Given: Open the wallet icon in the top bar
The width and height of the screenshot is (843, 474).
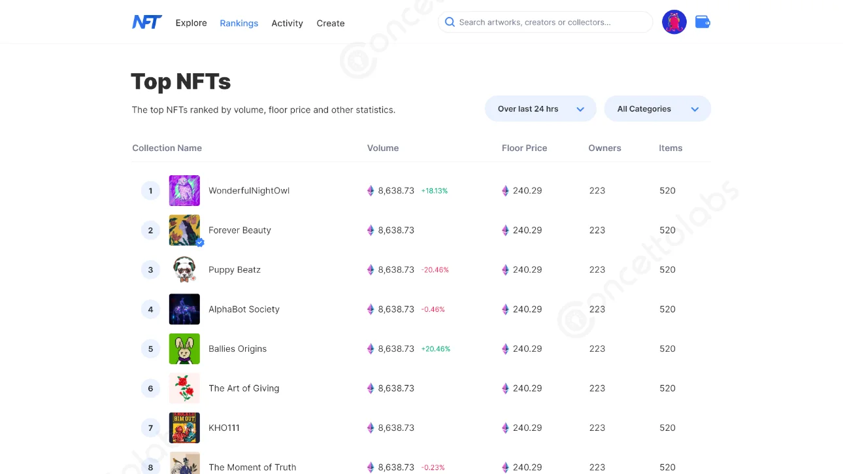Looking at the screenshot, I should (702, 22).
